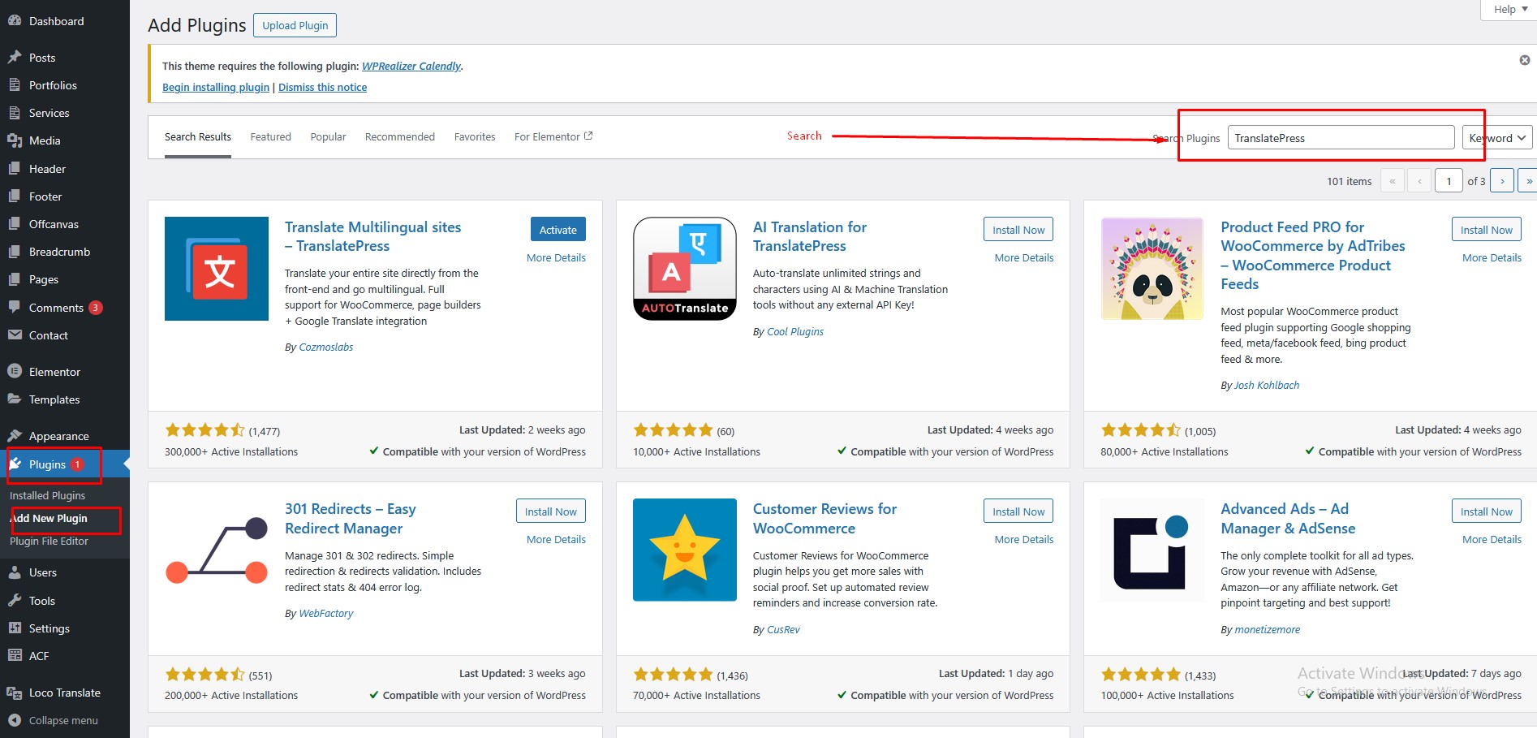Open the Keyword search type dropdown
1537x738 pixels.
[x=1496, y=138]
